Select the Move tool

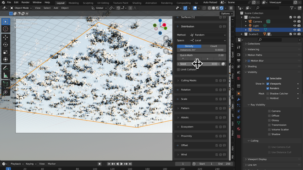tap(5, 37)
